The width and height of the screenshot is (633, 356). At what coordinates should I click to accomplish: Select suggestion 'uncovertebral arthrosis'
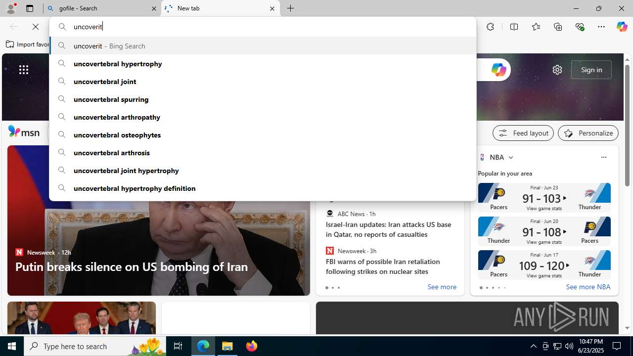(263, 152)
